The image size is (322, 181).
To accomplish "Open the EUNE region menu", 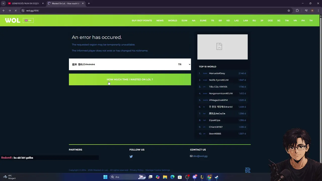I will (x=203, y=21).
